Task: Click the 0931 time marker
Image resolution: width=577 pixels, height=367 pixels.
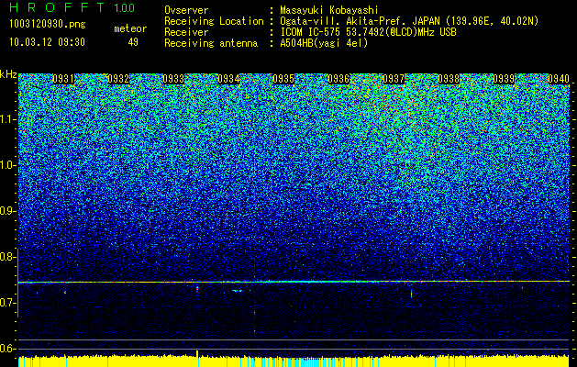Action: [x=63, y=79]
